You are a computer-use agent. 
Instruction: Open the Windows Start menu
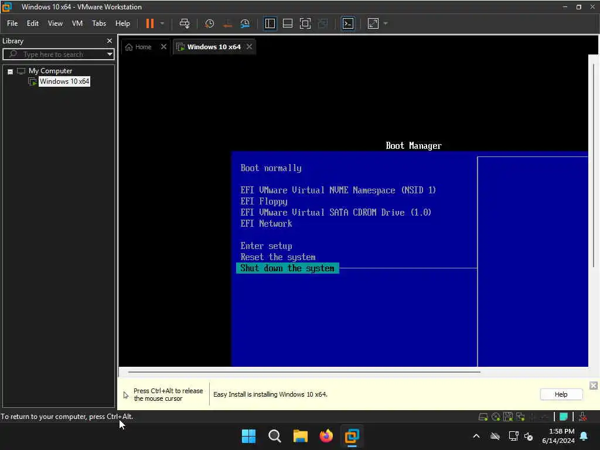coord(248,436)
